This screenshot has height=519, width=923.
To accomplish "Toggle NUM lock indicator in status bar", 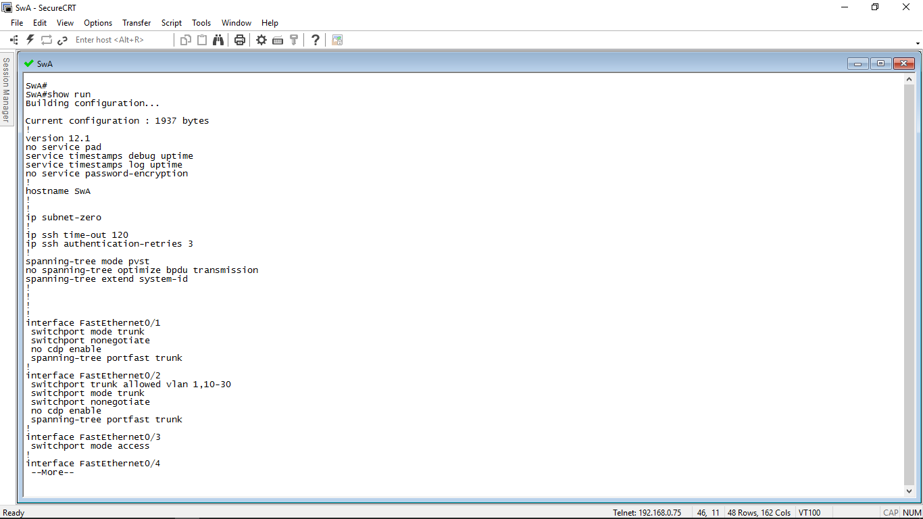I will pyautogui.click(x=912, y=512).
